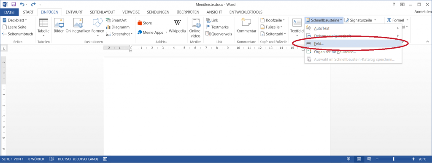
Task: Change language DEUTSCH (DEUTSCHLAND)
Action: [78, 159]
